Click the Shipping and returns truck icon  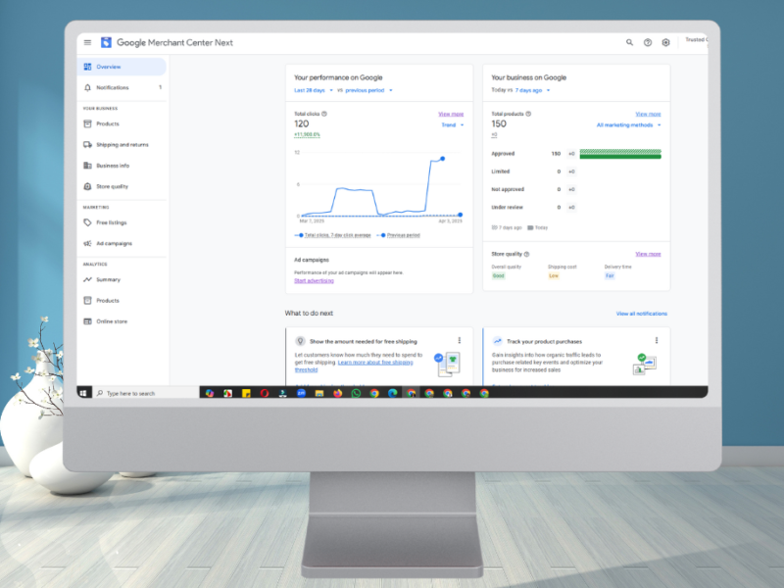tap(87, 144)
